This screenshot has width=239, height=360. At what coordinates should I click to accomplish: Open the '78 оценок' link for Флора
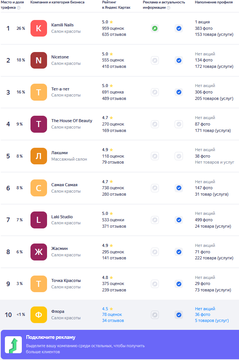(112, 314)
